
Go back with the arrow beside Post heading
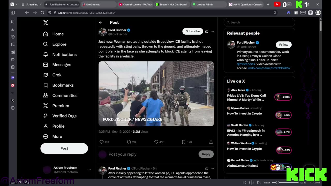pyautogui.click(x=101, y=22)
